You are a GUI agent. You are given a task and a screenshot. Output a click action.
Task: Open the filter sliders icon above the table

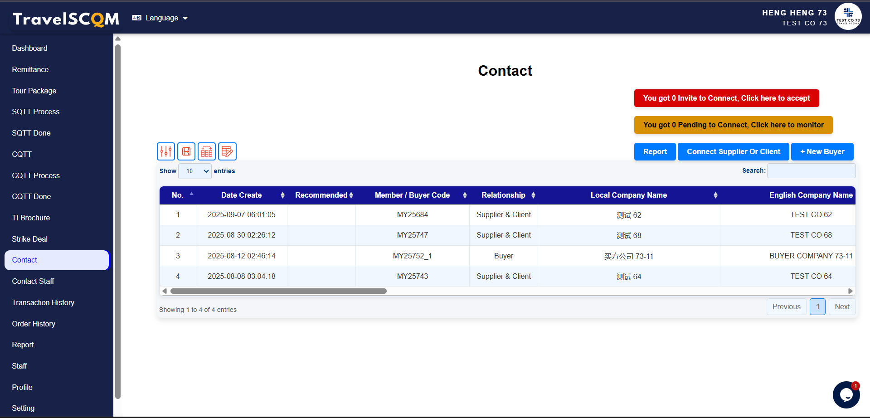pyautogui.click(x=166, y=151)
